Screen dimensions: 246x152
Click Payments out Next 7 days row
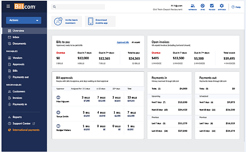[x=217, y=102]
